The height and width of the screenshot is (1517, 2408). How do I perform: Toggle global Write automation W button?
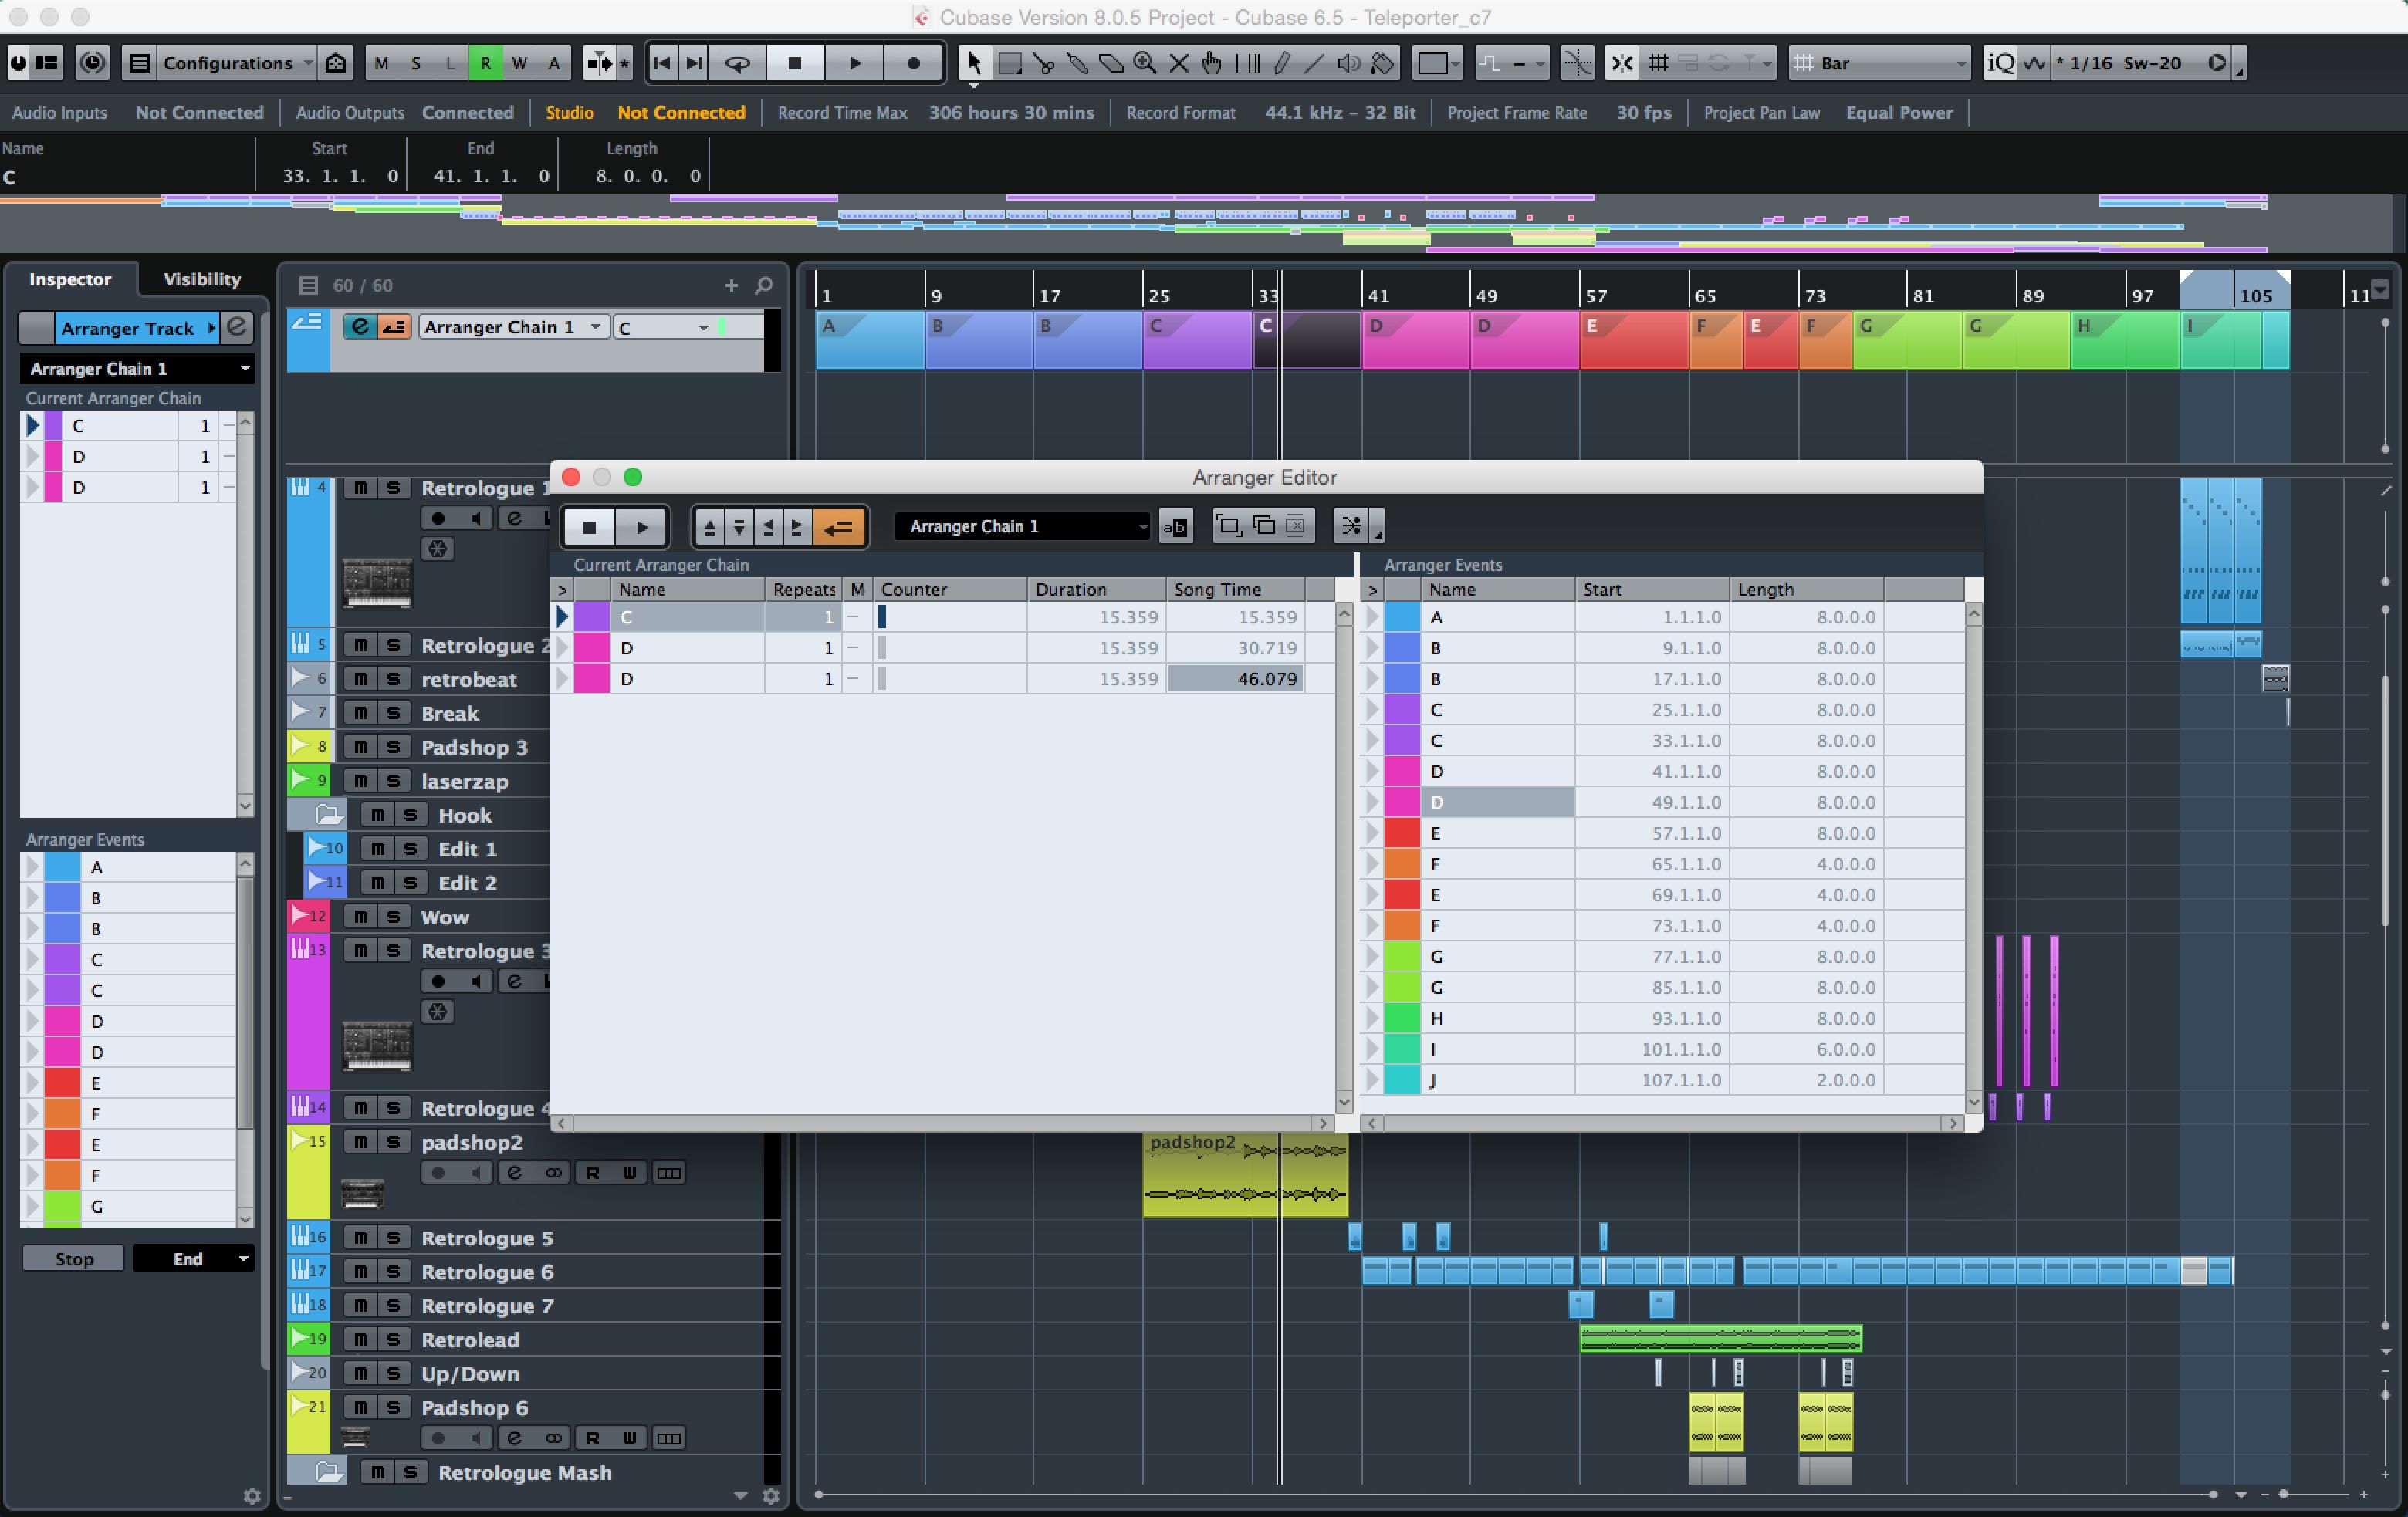pos(519,63)
